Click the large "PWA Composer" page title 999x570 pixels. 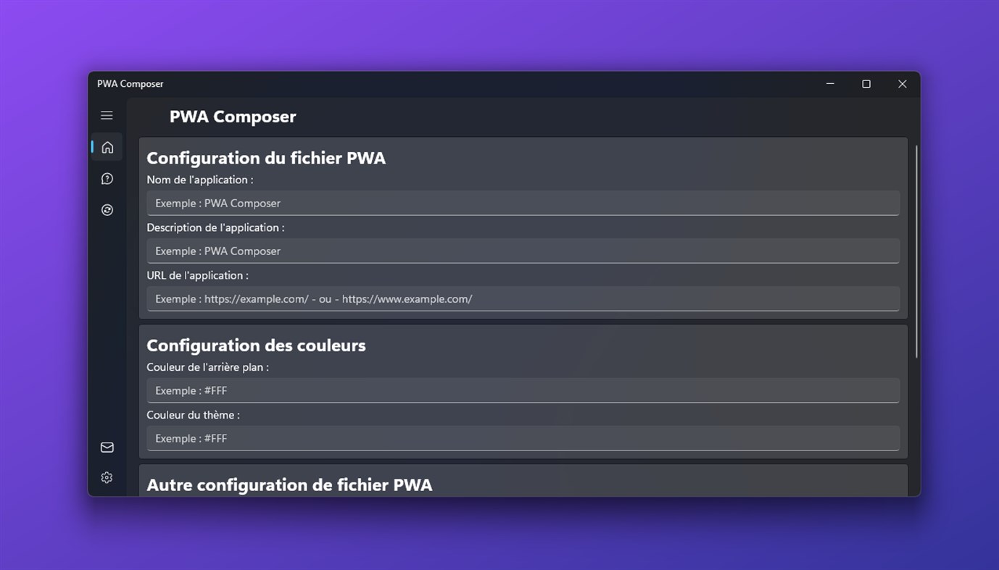click(233, 117)
